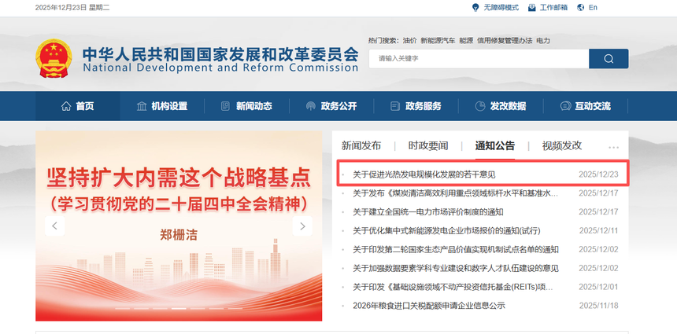Open notice 关于优化集中式新能源发电企业市场报价的通知

click(446, 230)
